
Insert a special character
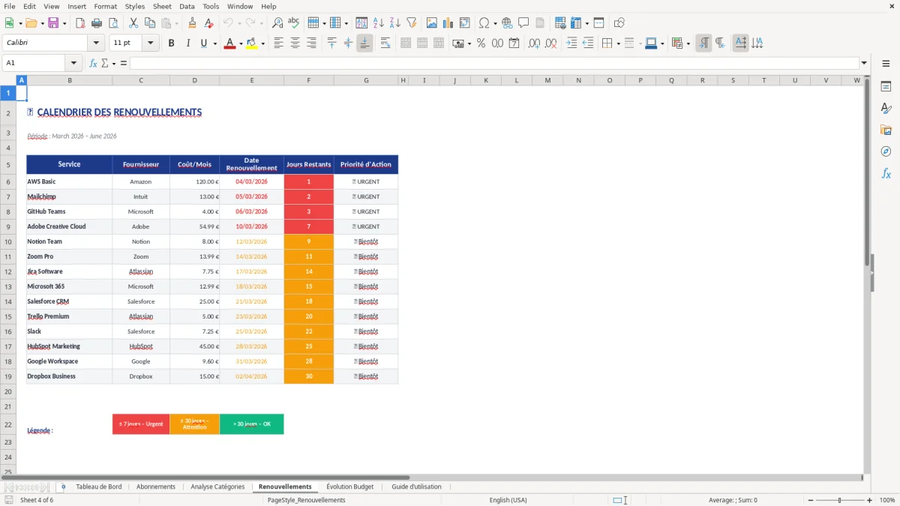pyautogui.click(x=486, y=22)
